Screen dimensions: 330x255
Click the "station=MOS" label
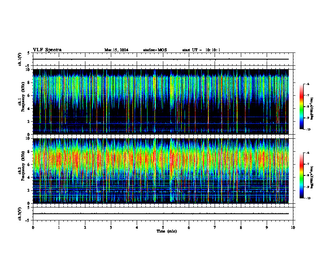pos(155,50)
